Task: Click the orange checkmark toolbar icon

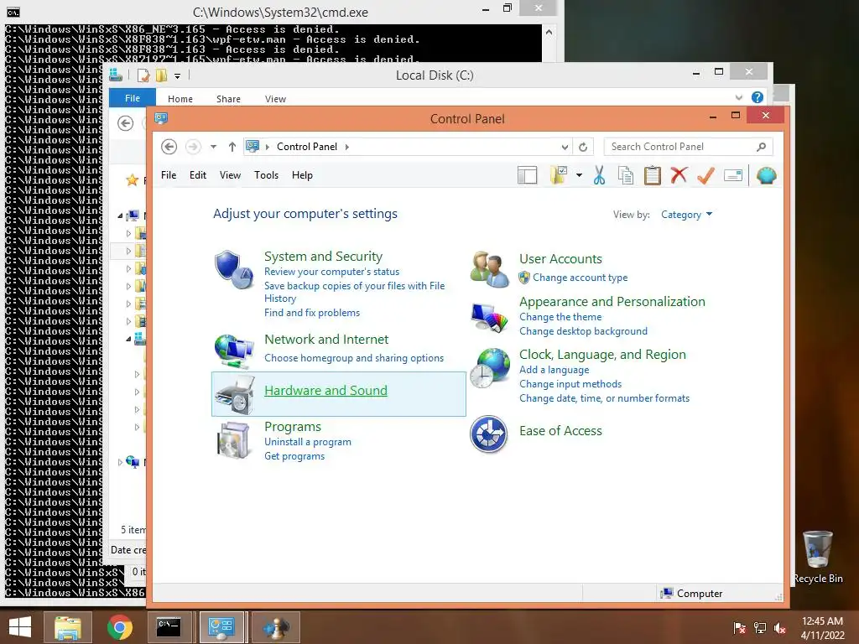Action: point(705,175)
